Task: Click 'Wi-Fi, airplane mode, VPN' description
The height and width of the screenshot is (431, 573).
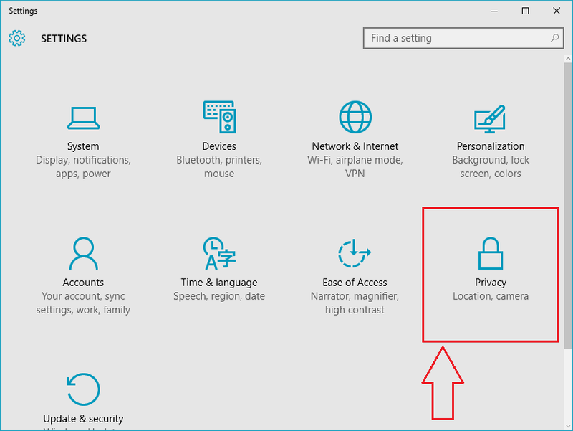Action: [x=355, y=167]
